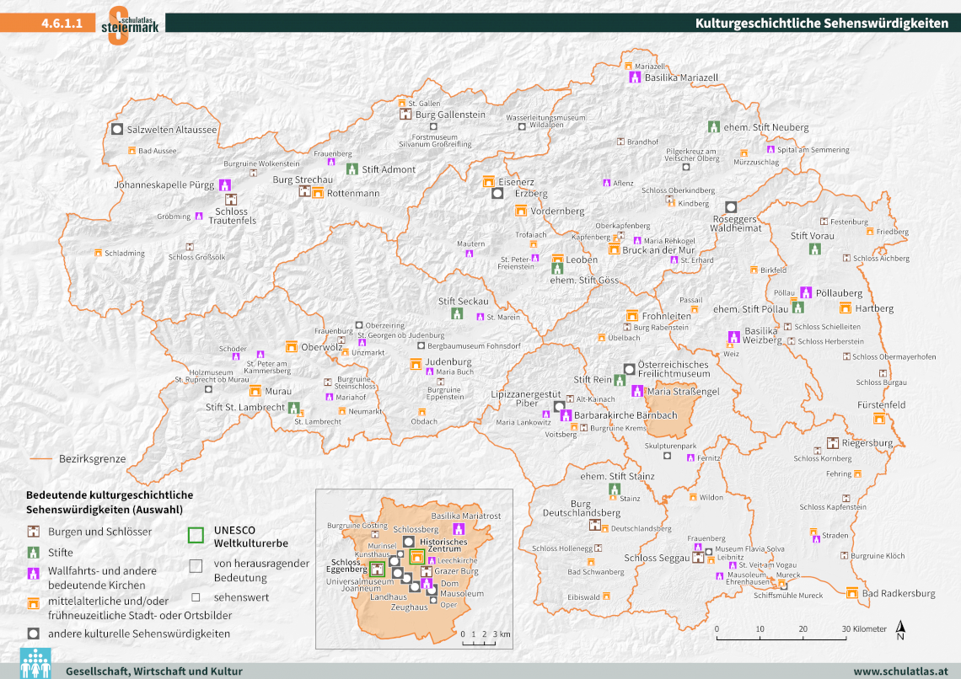Viewport: 961px width, 679px height.
Task: Click the Burg Gallenstein castle icon
Action: 405,115
